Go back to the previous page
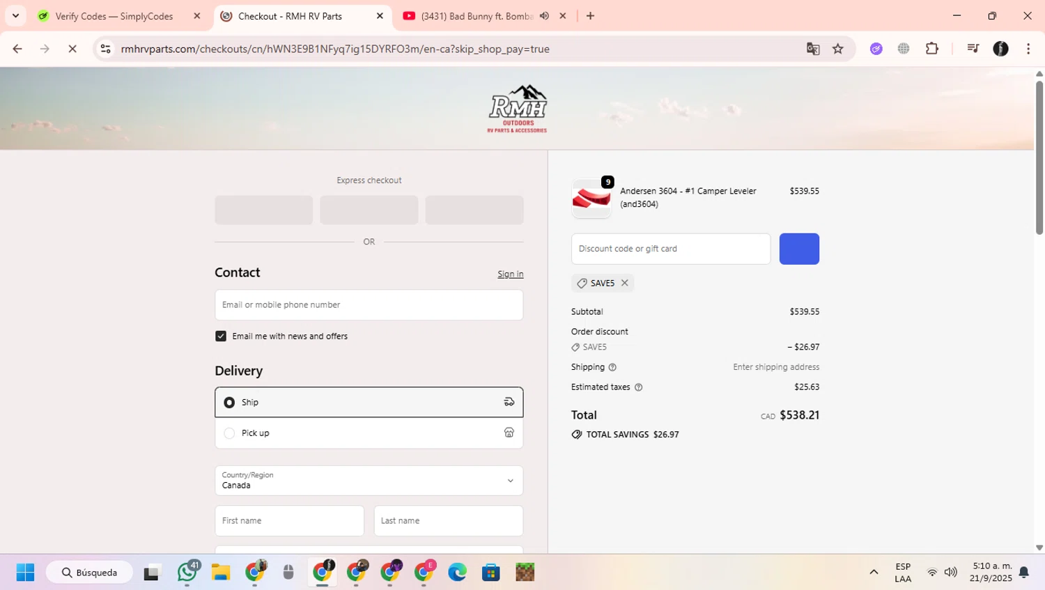Image resolution: width=1045 pixels, height=590 pixels. (17, 49)
